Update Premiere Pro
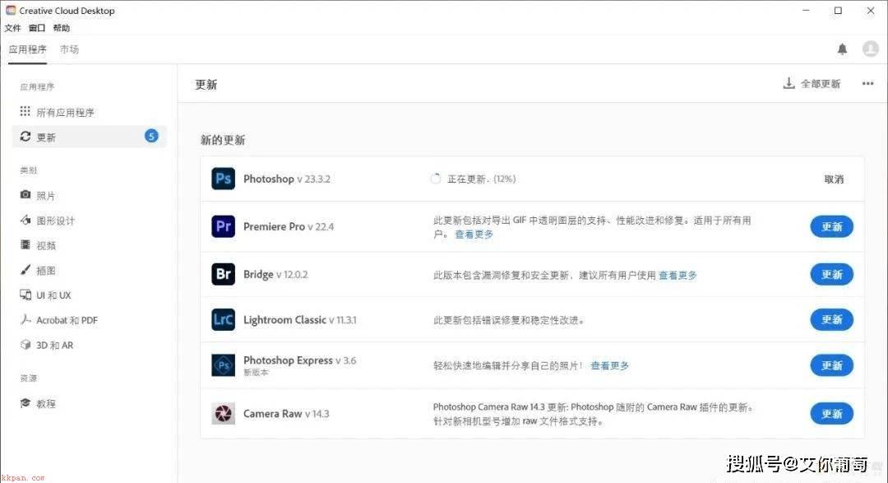 831,227
